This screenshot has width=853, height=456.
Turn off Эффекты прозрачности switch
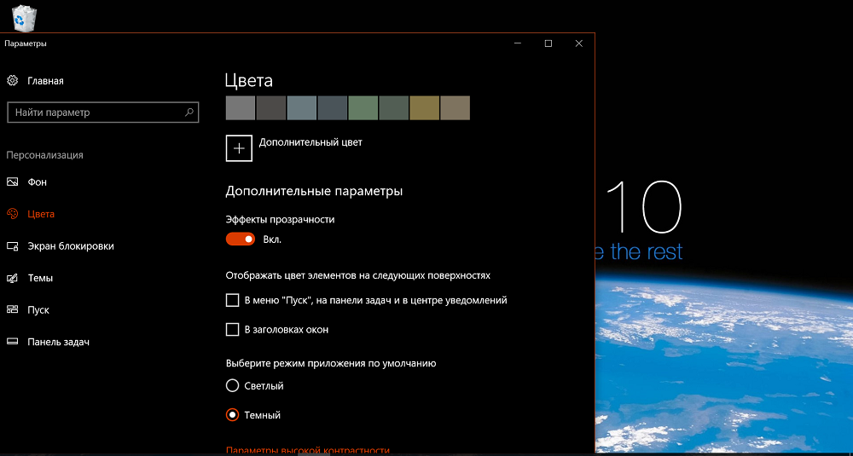(241, 240)
